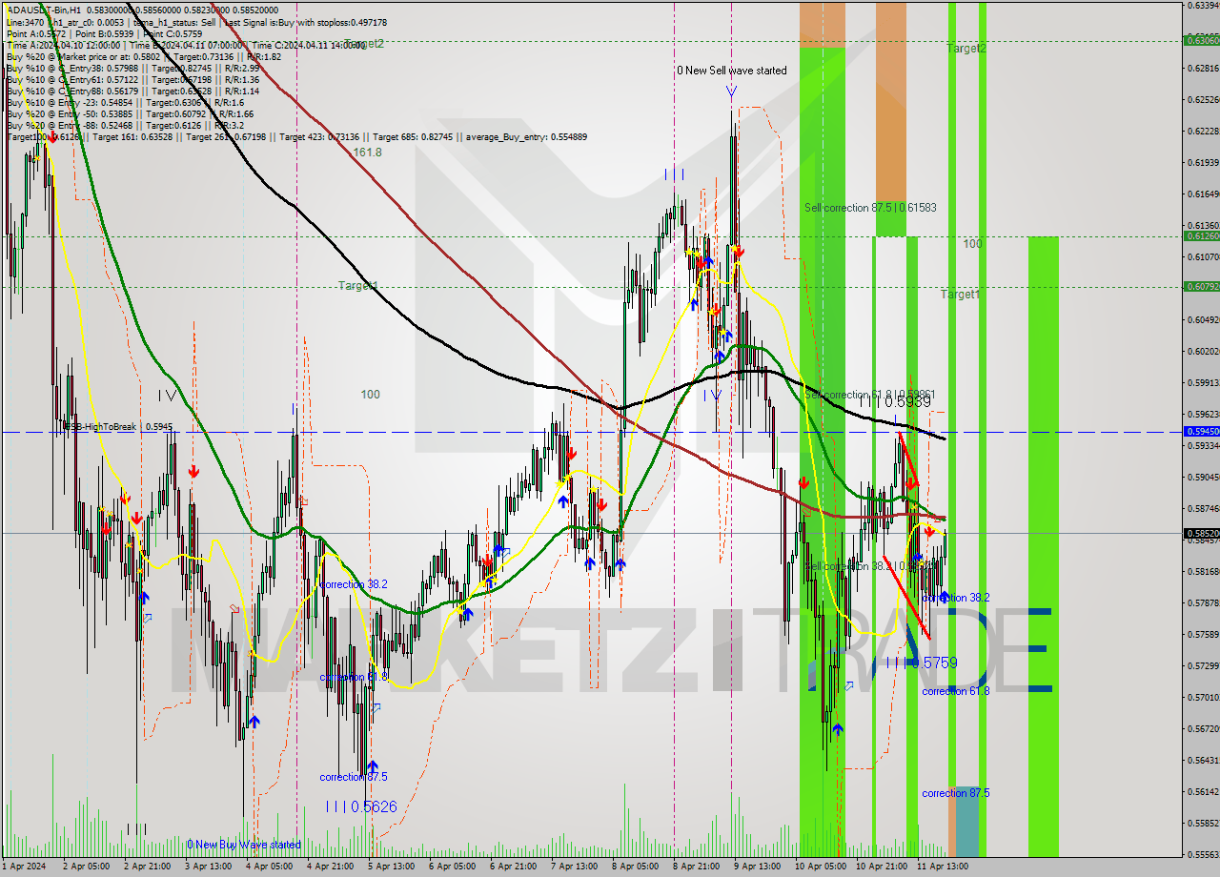Viewport: 1220px width, 877px height.
Task: Click 'correction 61.8' label below the 0.5759 wave label
Action: pyautogui.click(x=956, y=691)
